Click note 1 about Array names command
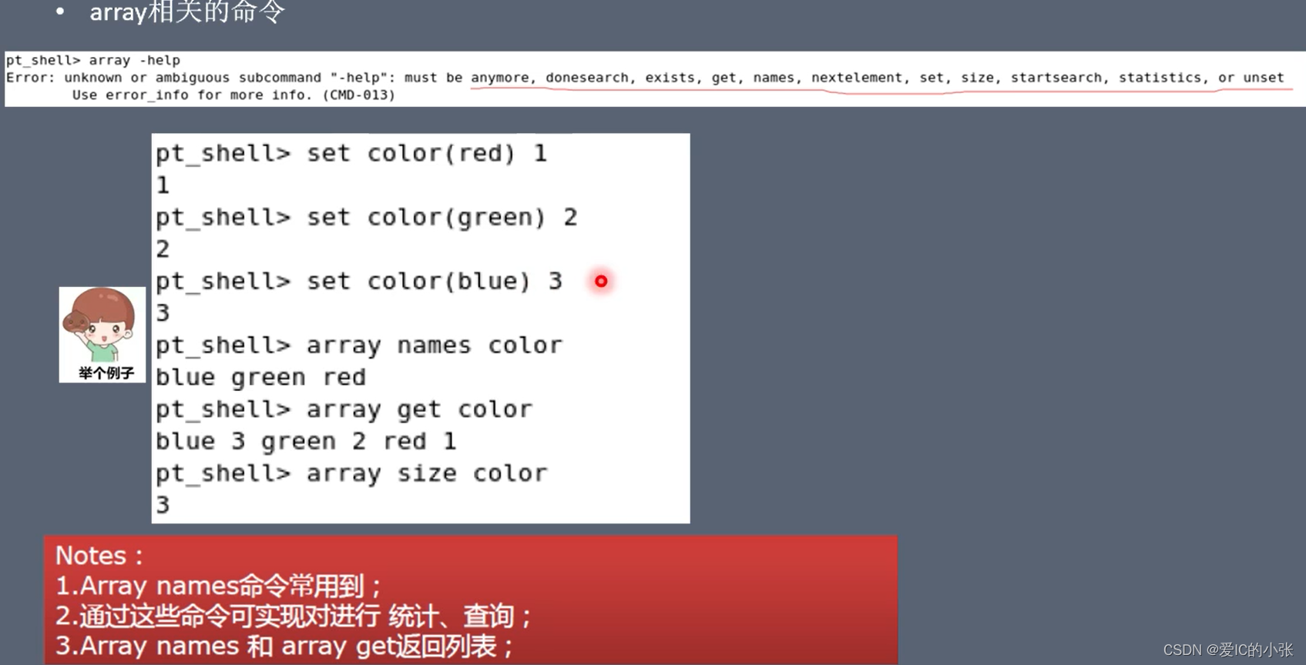Image resolution: width=1306 pixels, height=665 pixels. point(218,586)
